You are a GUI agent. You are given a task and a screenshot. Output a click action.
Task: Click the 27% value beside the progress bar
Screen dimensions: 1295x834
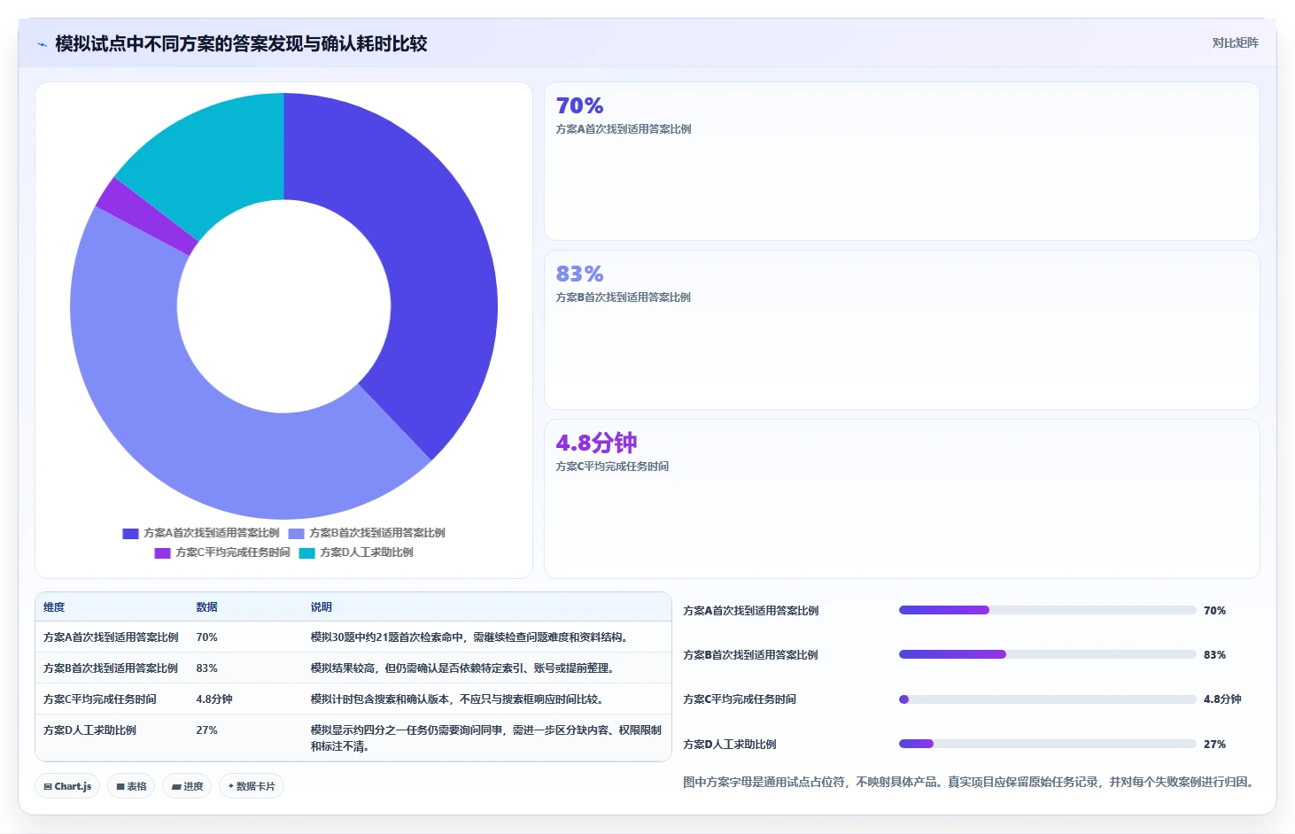point(1214,745)
